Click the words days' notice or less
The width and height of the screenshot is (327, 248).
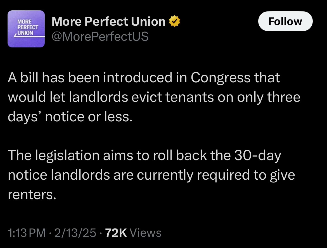click(x=70, y=117)
